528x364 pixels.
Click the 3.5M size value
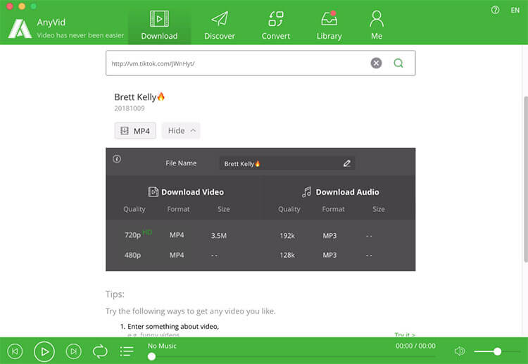tap(219, 236)
